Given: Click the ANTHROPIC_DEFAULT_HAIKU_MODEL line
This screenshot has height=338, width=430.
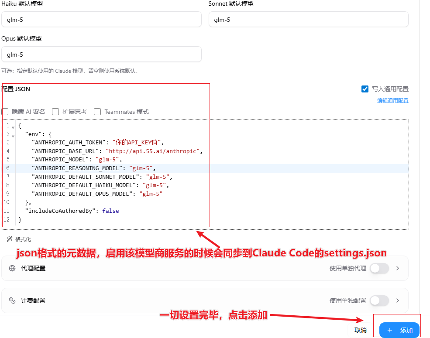Looking at the screenshot, I should pos(100,185).
